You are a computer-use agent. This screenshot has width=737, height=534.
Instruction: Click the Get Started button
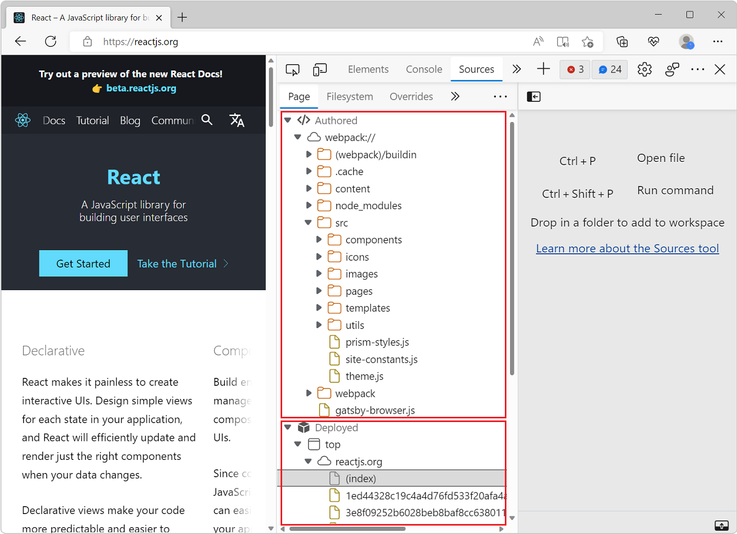point(83,263)
